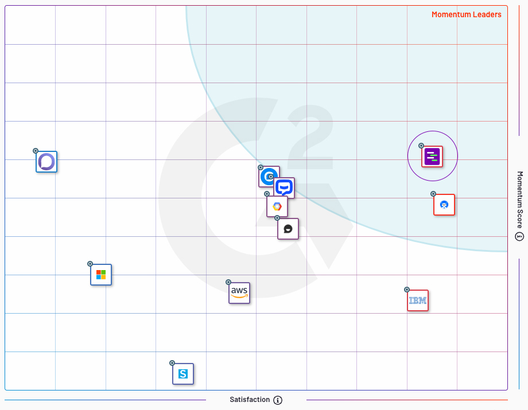Screen dimensions: 528x410
Task: Click pin dot on the purple ring tile
Action: pos(36,151)
